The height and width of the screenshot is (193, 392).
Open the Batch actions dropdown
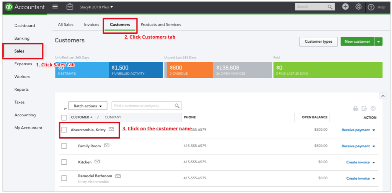point(88,106)
